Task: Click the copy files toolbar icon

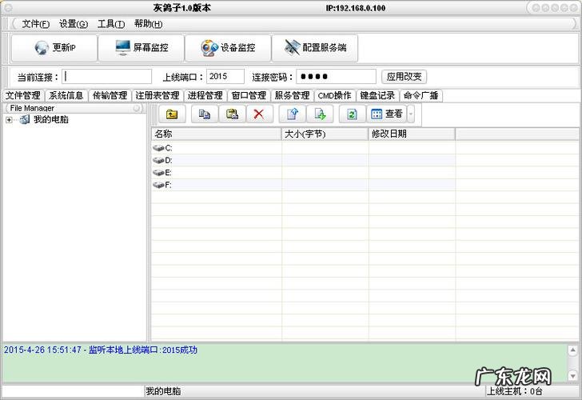Action: 205,114
